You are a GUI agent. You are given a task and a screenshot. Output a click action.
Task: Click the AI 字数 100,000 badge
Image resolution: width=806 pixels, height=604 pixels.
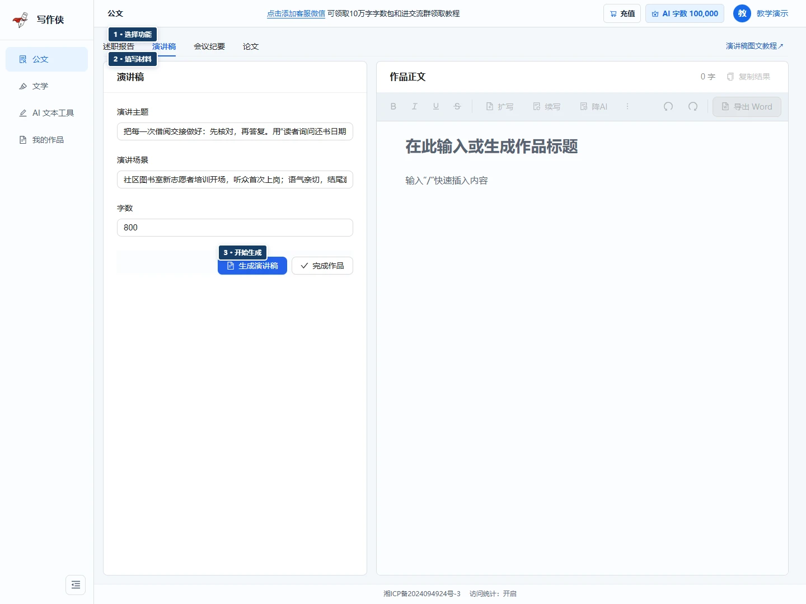point(685,13)
